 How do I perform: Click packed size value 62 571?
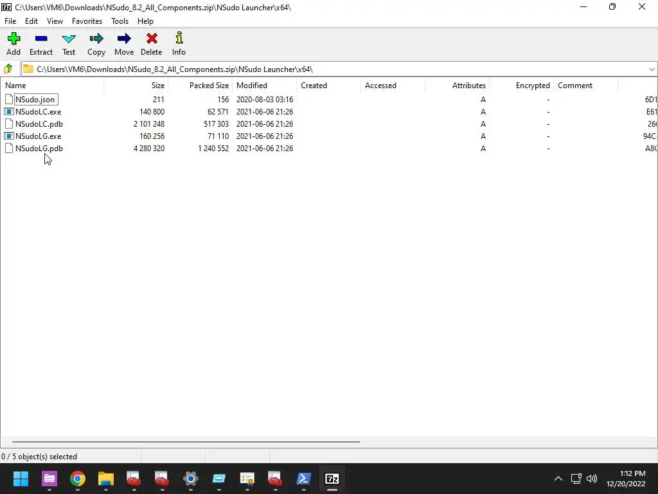(218, 112)
